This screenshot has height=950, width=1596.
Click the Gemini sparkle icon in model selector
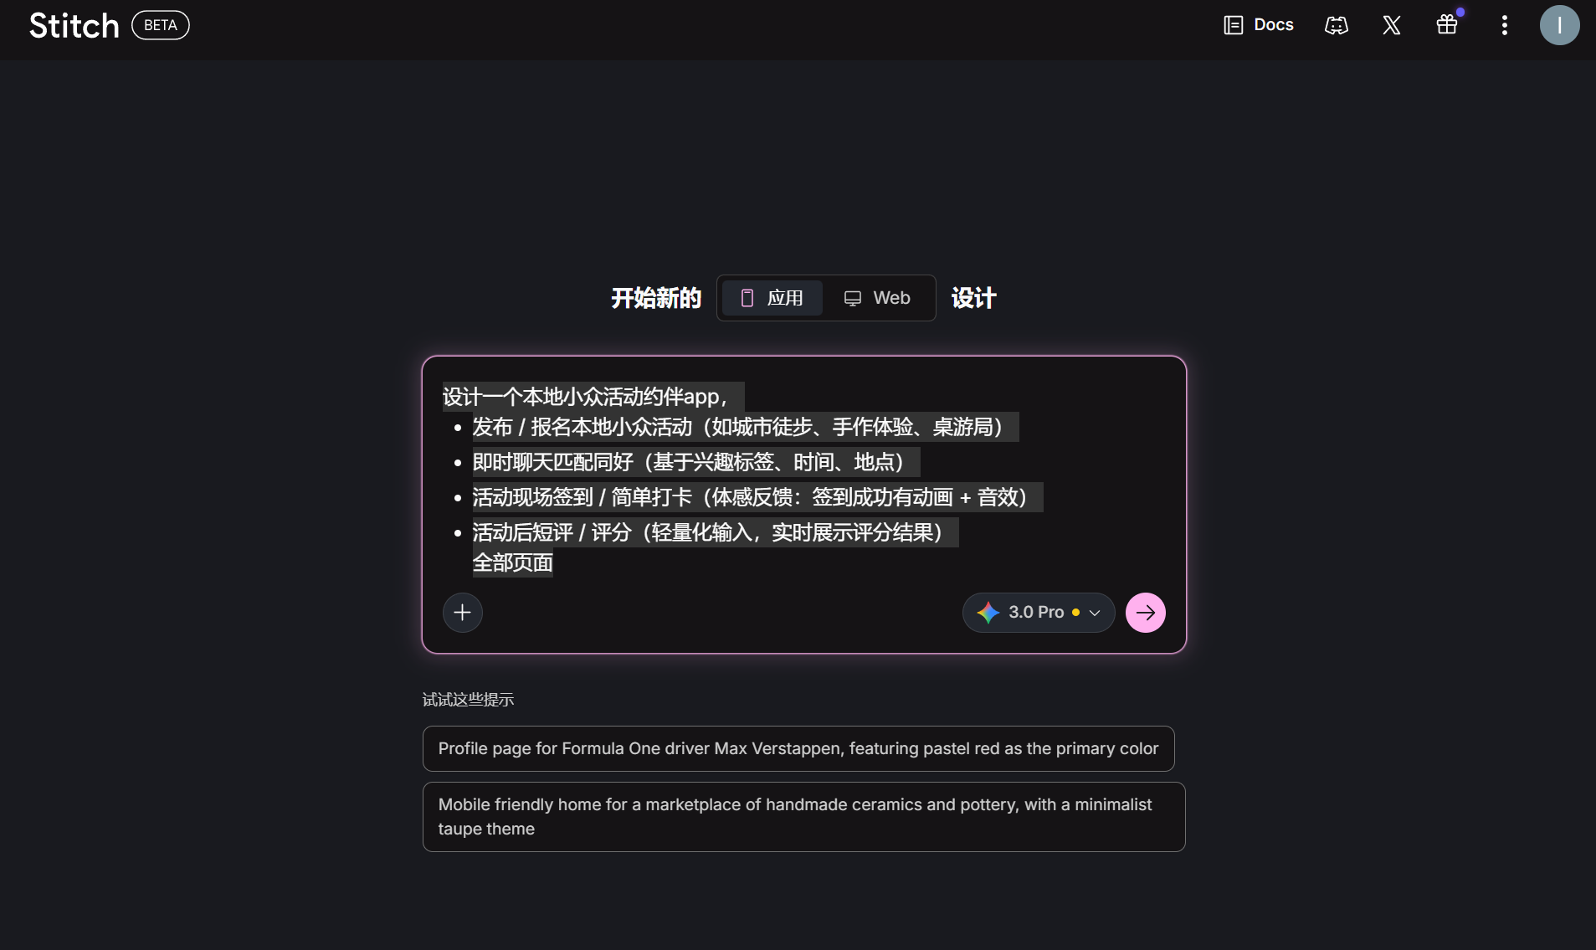point(988,612)
